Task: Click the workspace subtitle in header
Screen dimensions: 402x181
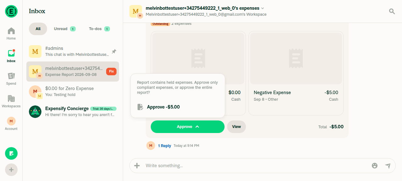Action: point(206,14)
